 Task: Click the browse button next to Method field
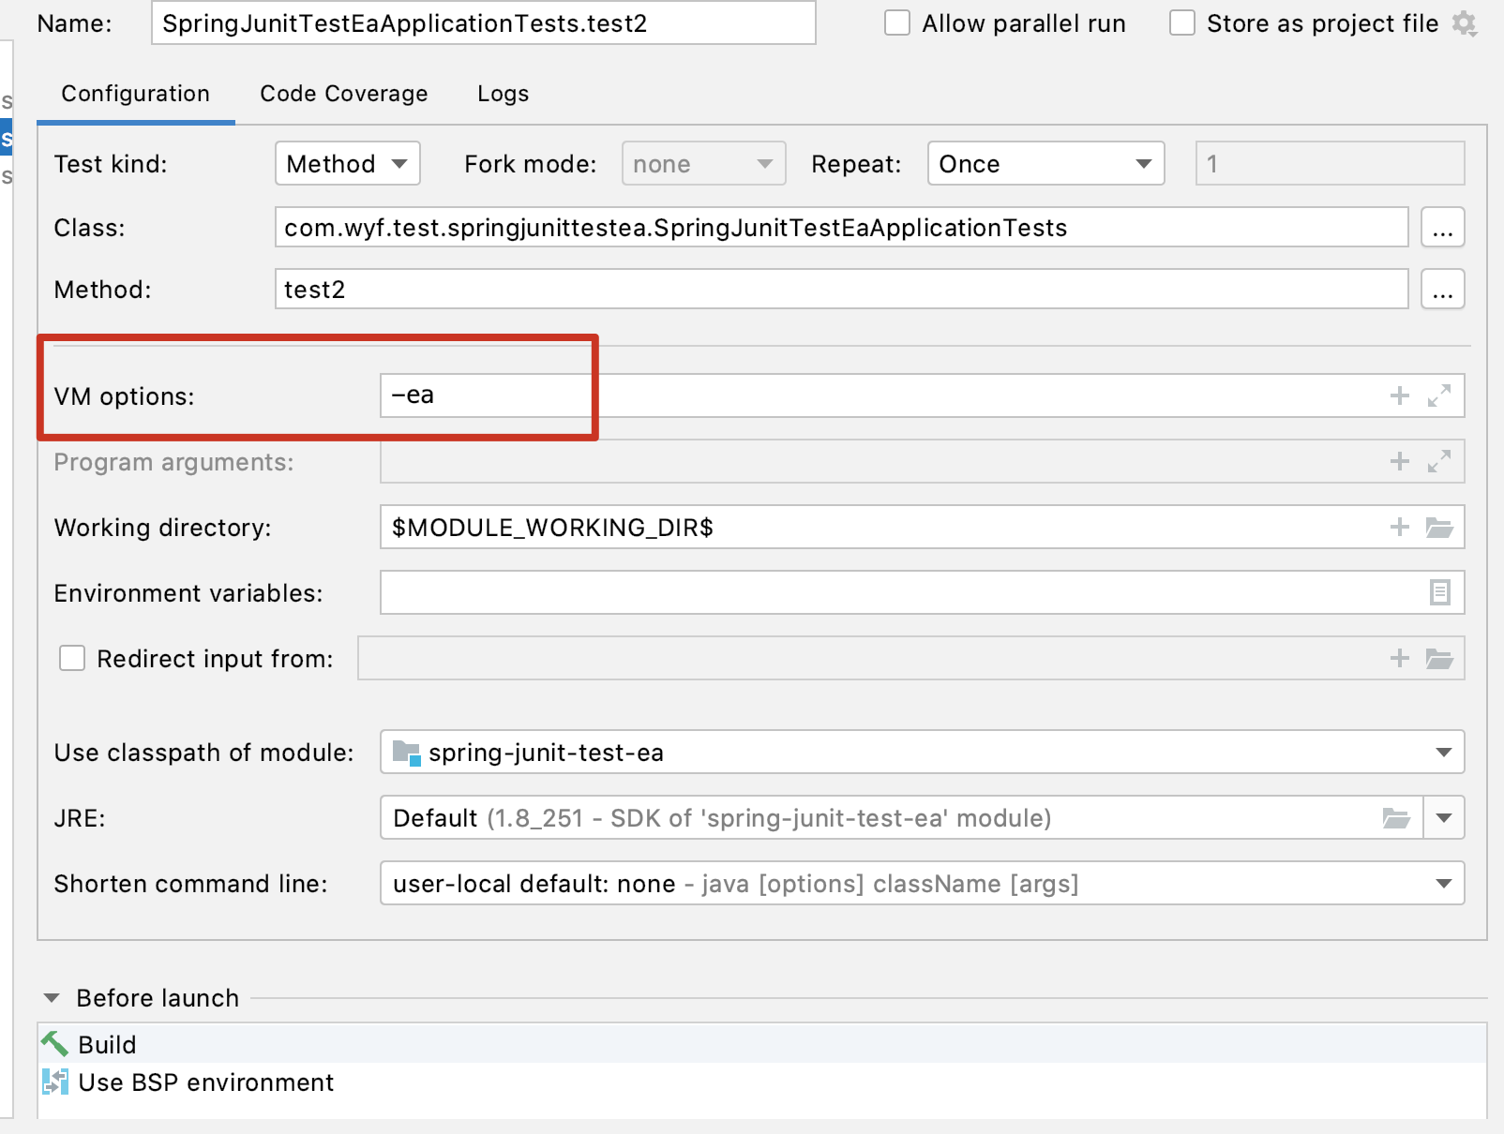point(1443,290)
